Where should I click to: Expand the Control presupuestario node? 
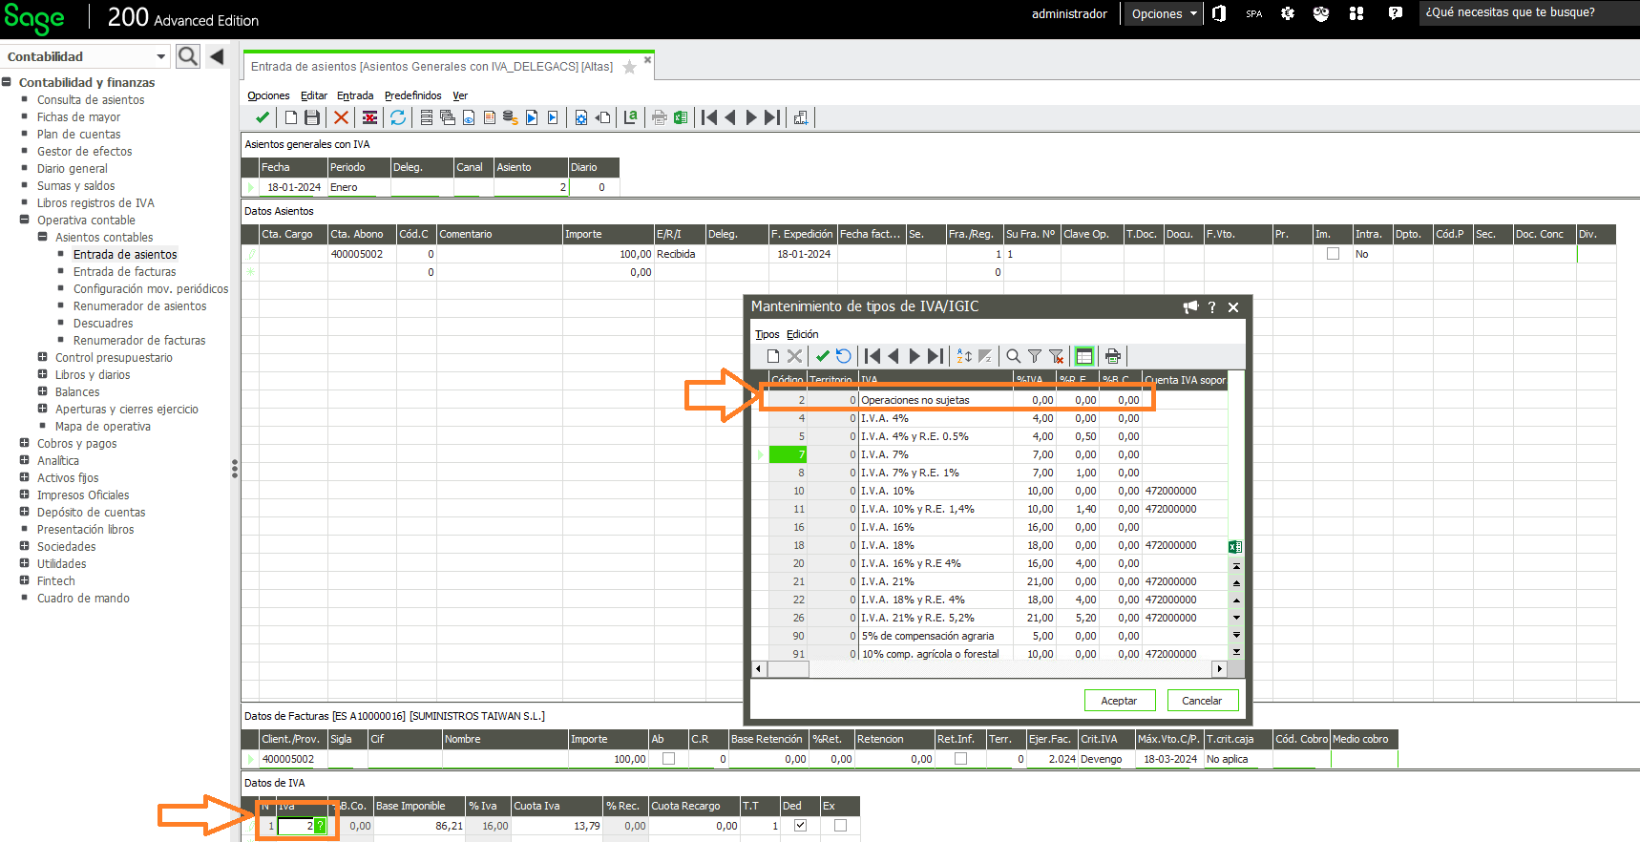[42, 357]
